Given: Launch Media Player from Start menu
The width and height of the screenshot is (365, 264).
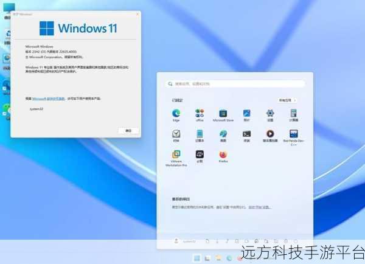Looking at the screenshot, I should pos(270,136).
